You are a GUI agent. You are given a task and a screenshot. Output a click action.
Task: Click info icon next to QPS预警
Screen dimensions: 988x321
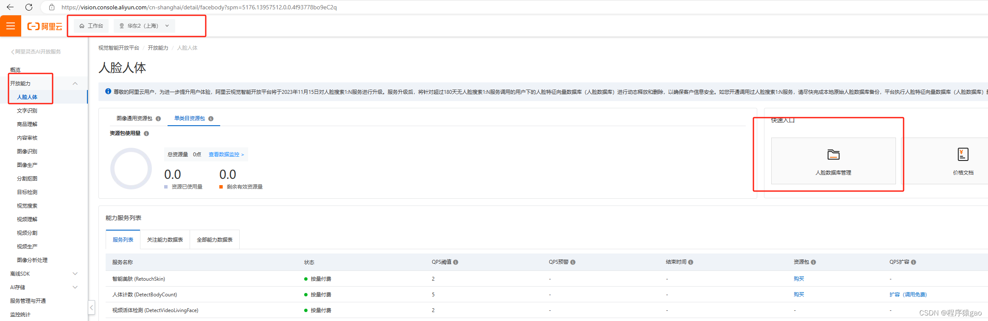coord(573,262)
